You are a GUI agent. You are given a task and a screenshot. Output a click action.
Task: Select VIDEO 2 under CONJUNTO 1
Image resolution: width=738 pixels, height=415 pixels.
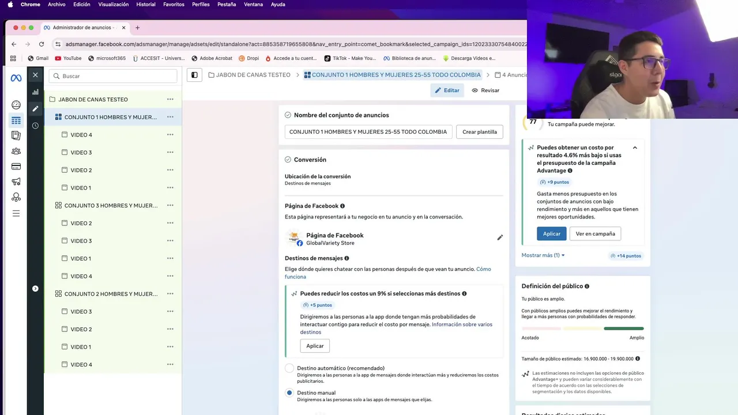coord(81,170)
